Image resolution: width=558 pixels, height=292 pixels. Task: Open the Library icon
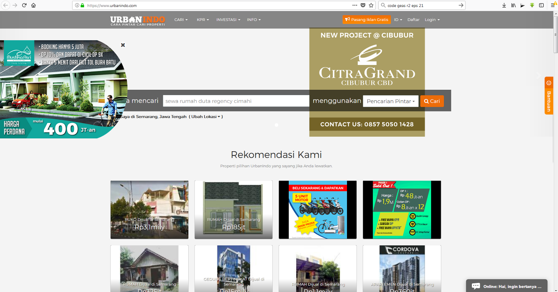coord(513,5)
